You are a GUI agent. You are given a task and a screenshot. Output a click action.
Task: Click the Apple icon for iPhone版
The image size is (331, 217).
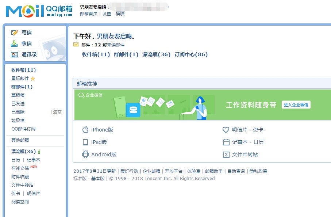point(85,130)
